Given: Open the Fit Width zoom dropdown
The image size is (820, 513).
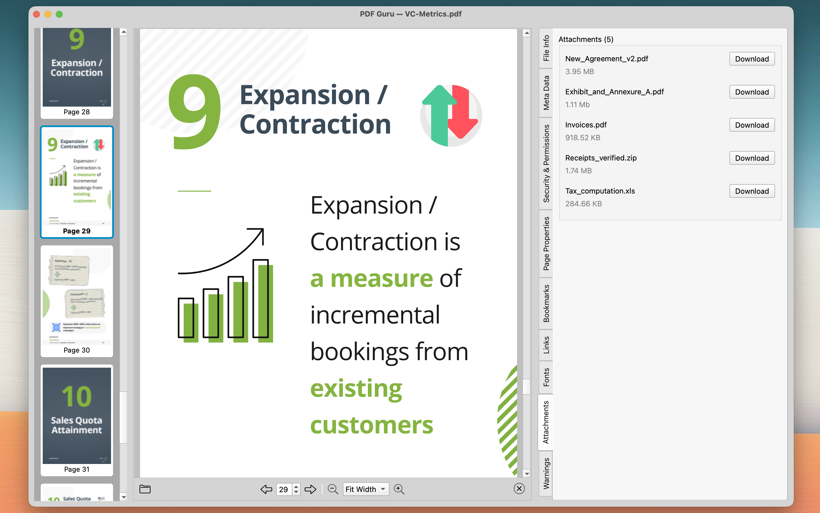Looking at the screenshot, I should click(x=366, y=489).
